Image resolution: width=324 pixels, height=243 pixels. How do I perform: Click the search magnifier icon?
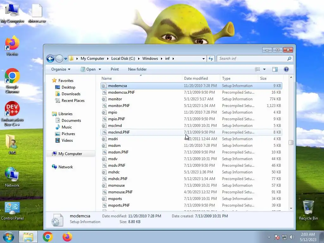[x=289, y=59]
